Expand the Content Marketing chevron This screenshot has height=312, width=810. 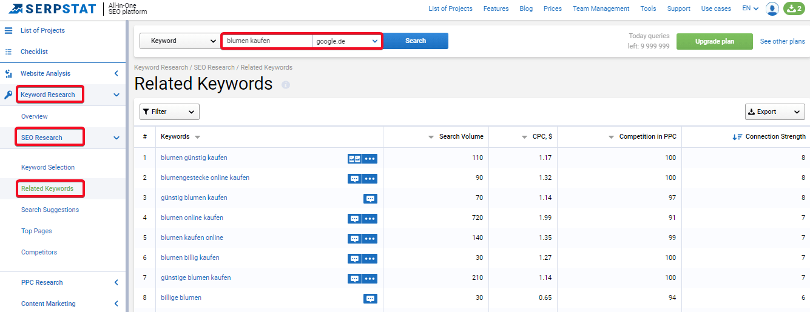pyautogui.click(x=116, y=304)
